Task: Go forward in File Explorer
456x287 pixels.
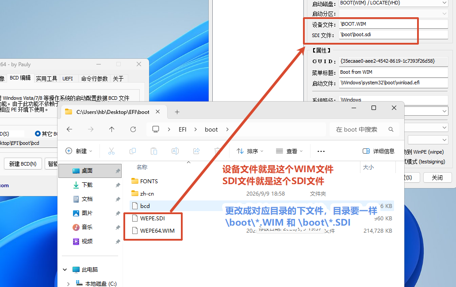Action: pos(91,129)
